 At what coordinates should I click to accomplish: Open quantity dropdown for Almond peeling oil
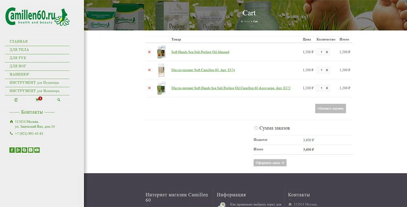pyautogui.click(x=323, y=52)
